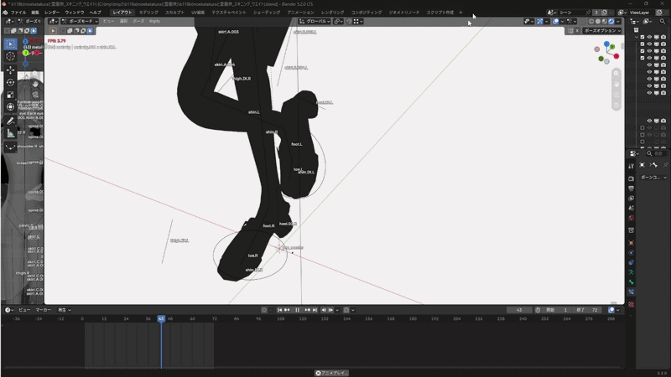The width and height of the screenshot is (671, 377).
Task: Open the overlays options dropdown arrow
Action: 562,22
